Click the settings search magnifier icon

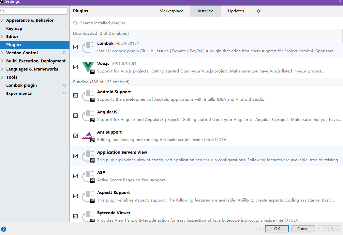(3, 11)
